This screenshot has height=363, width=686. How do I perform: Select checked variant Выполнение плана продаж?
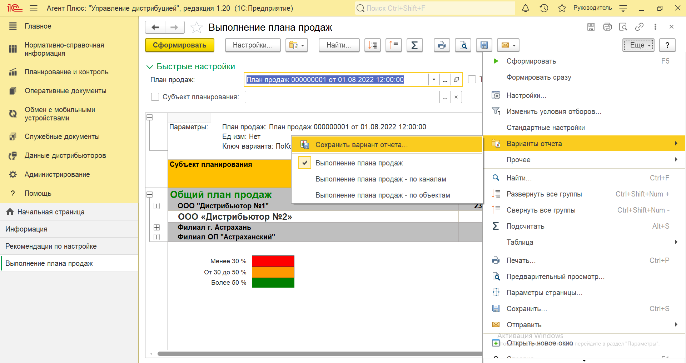[x=387, y=163]
